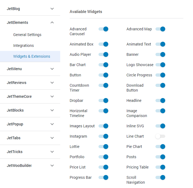193x188 pixels.
Task: Disable the Image Comparison toggle
Action: pyautogui.click(x=160, y=111)
